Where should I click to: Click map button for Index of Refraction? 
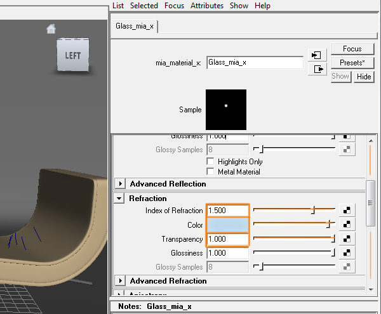tap(347, 211)
